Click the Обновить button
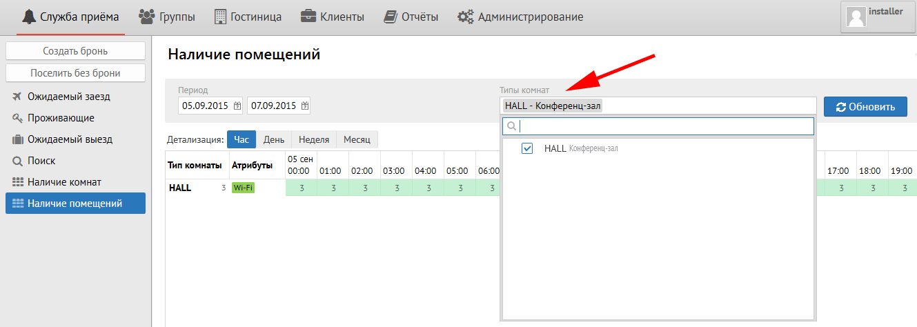 [865, 107]
